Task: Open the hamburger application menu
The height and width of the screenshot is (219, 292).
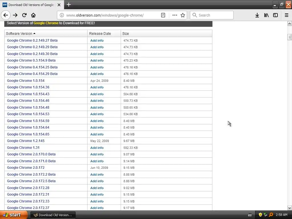Action: coord(286,15)
